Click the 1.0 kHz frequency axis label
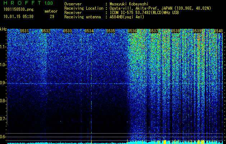 pyautogui.click(x=3, y=65)
